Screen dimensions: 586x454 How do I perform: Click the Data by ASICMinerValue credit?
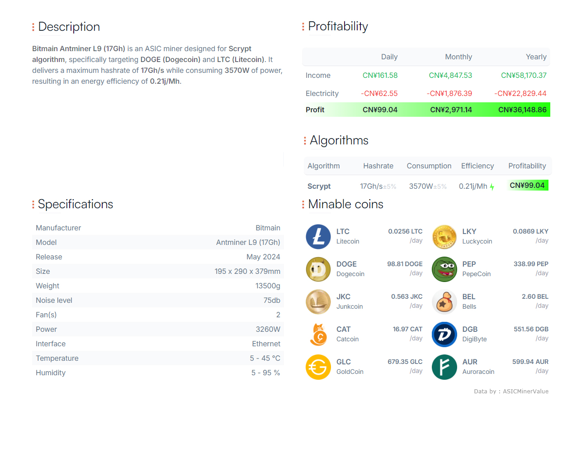(x=511, y=392)
